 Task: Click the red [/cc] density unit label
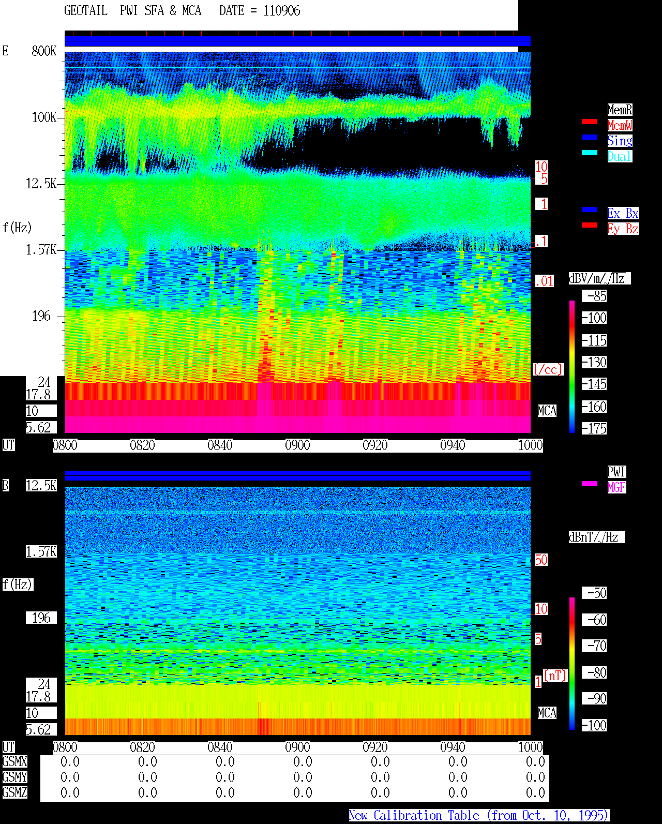coord(548,369)
